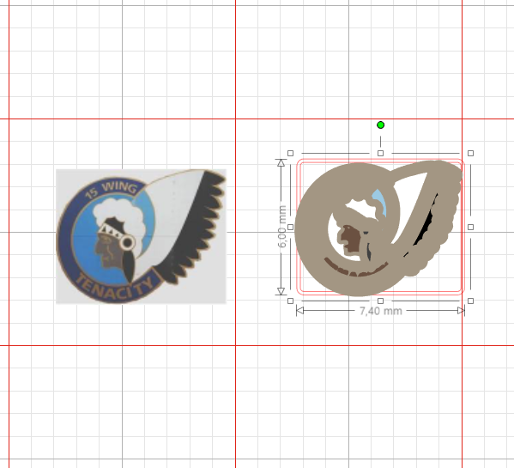Click the top-right corner resize handle
Image resolution: width=514 pixels, height=468 pixels.
(470, 153)
